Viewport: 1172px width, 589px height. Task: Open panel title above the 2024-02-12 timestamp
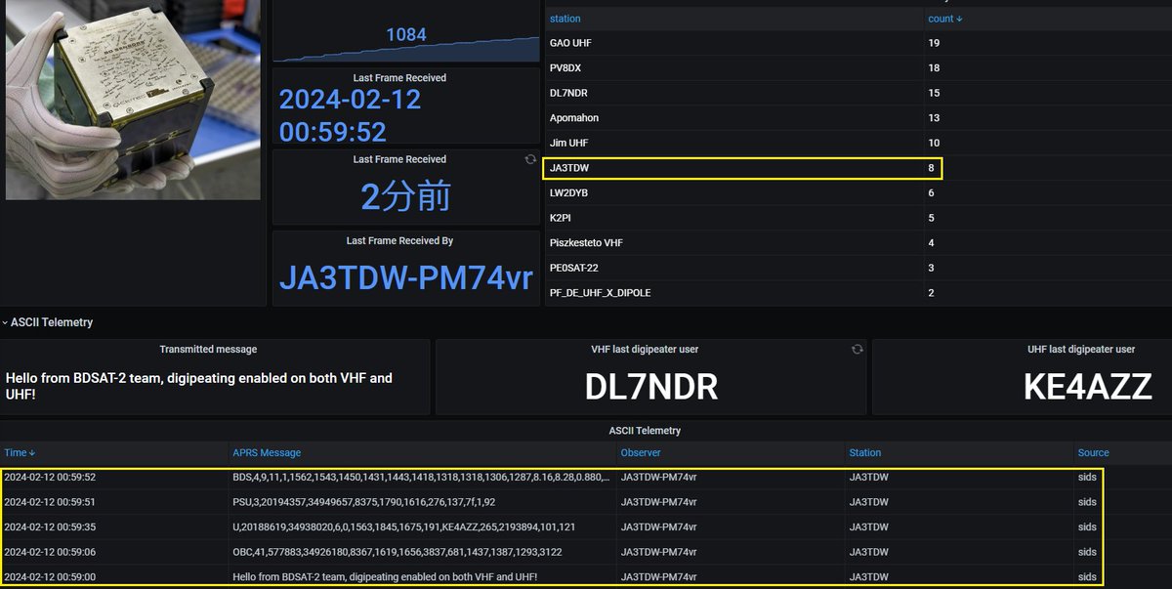click(399, 78)
